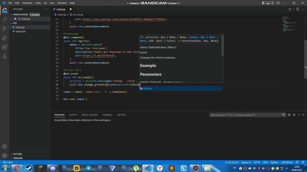
Task: Select Python interpreter 3.8.8 64-bit
Action: 287,162
